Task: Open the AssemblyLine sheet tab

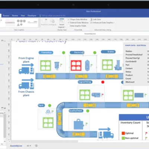Action: pyautogui.click(x=16, y=146)
